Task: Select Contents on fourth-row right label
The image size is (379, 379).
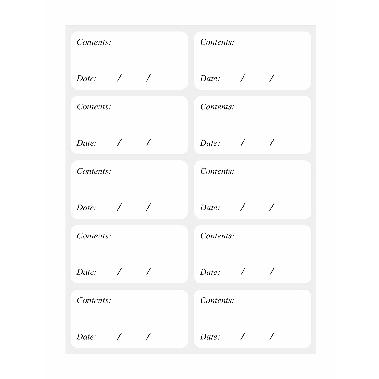Action: tap(217, 236)
